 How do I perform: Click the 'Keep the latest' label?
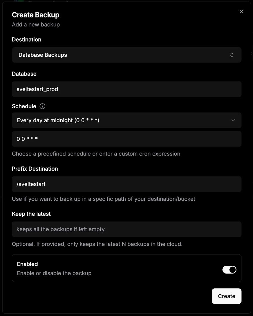31,214
